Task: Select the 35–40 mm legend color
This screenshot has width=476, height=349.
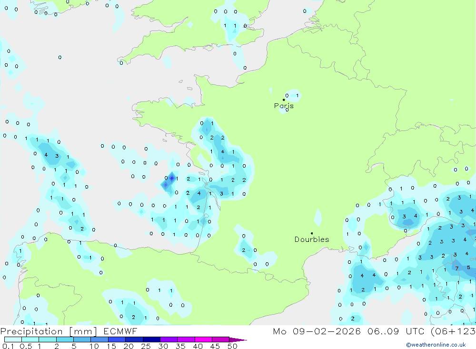Action: click(186, 339)
